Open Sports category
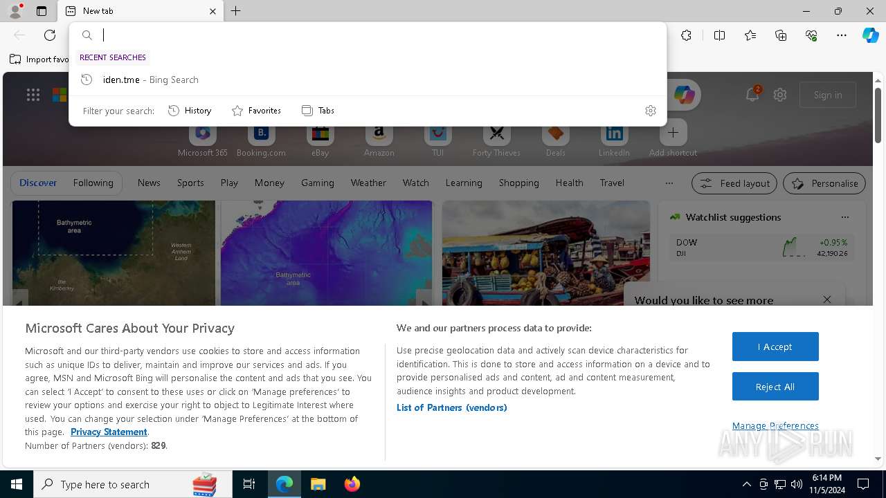The height and width of the screenshot is (498, 886). 190,183
